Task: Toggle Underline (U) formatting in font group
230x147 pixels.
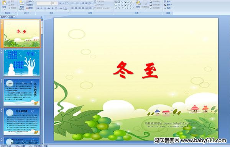Action: coord(45,8)
